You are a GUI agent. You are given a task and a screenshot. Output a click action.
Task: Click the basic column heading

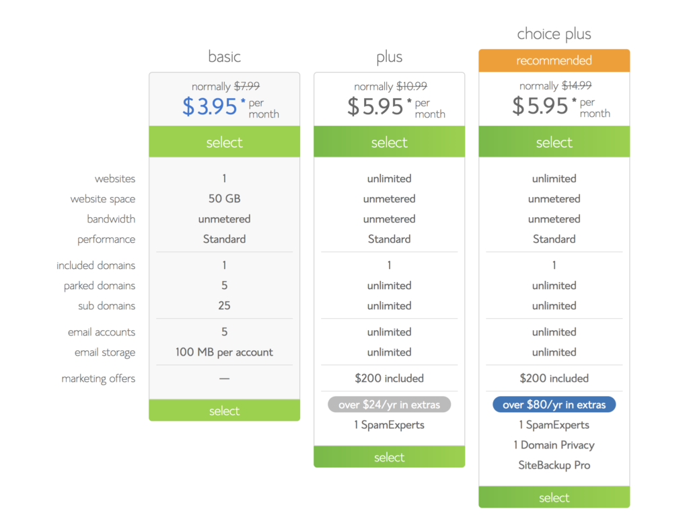coord(225,56)
